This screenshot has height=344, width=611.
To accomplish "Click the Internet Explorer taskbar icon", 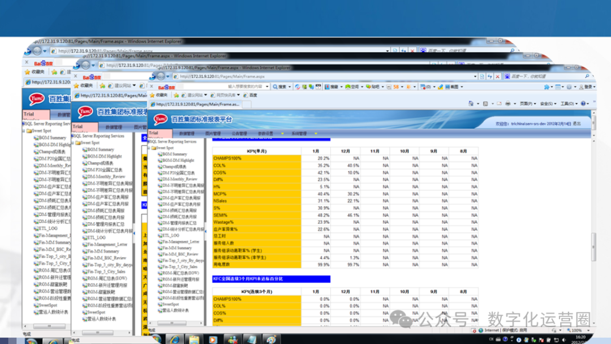I will (x=174, y=339).
